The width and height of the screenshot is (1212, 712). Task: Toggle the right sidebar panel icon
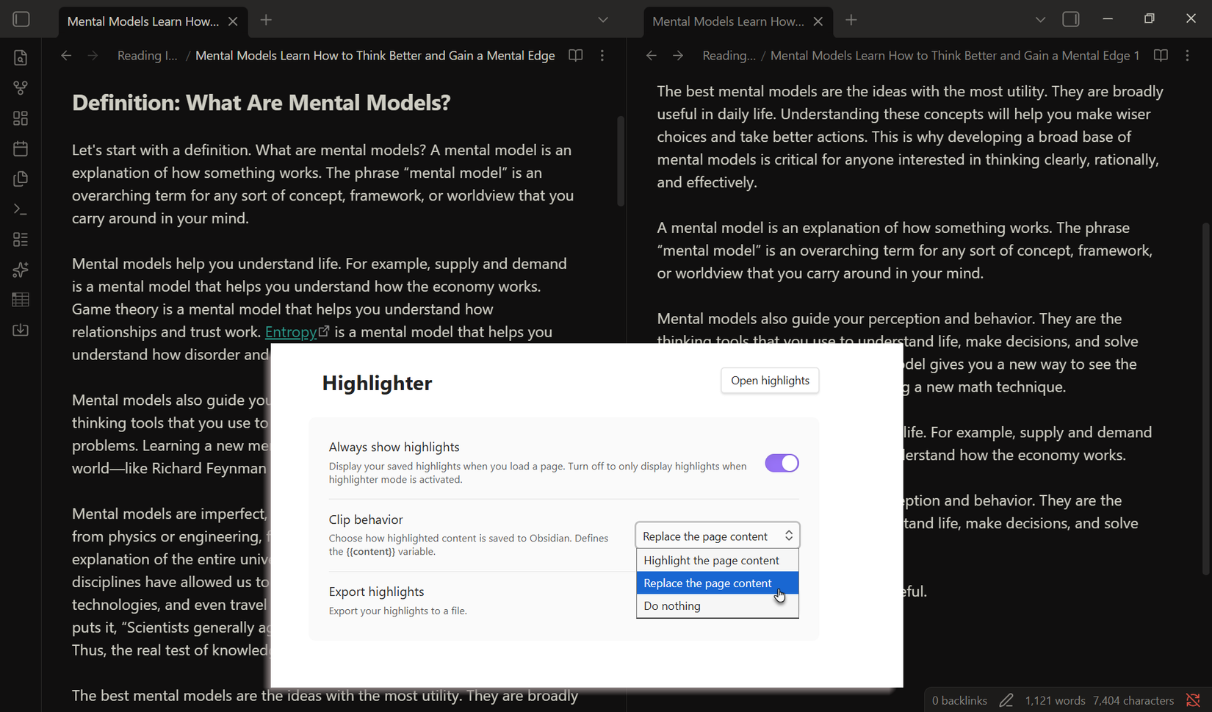[x=1071, y=20]
